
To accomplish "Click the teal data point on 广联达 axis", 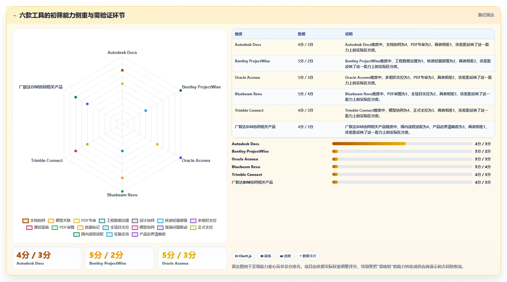I will pyautogui.click(x=76, y=97).
